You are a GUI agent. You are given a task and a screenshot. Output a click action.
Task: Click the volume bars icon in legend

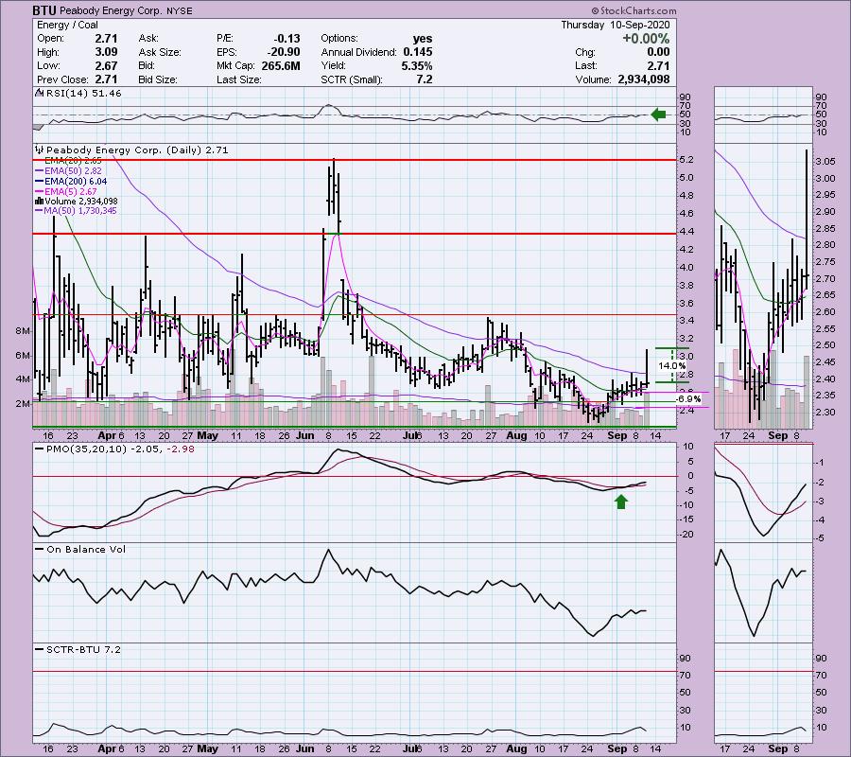click(39, 201)
